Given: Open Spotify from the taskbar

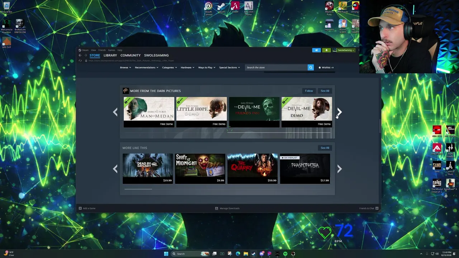Looking at the screenshot, I should pos(285,254).
